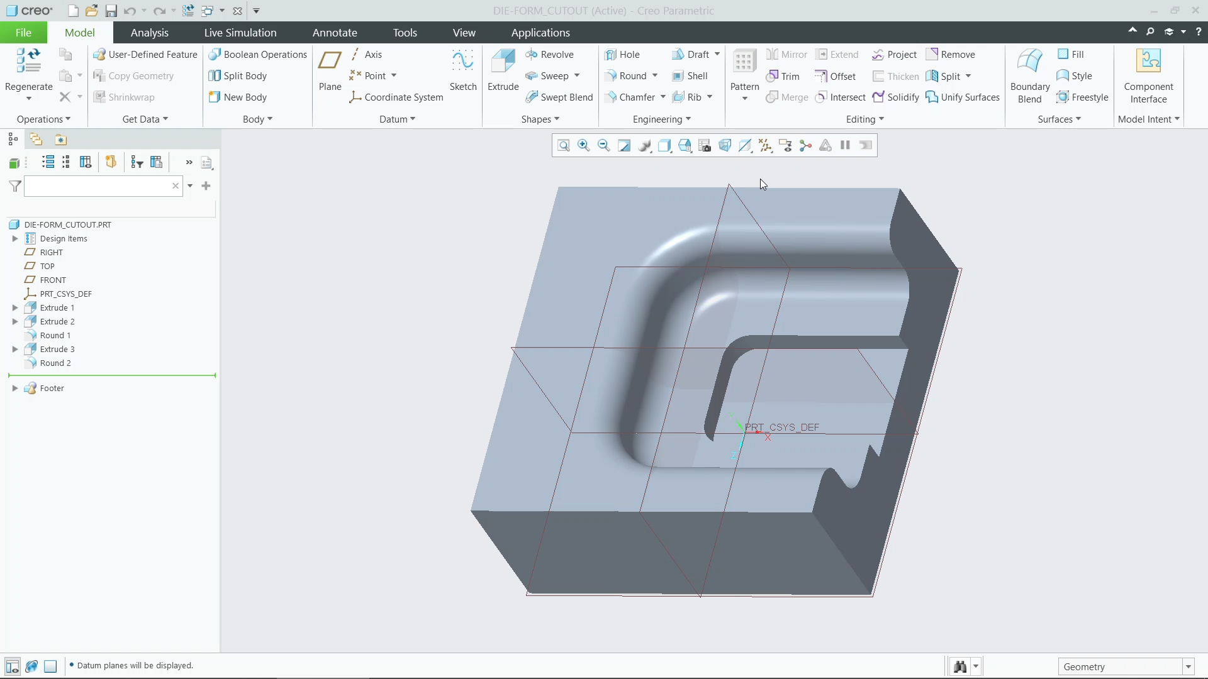Screen dimensions: 1208x679
Task: Click Zoom Out in graphics toolbar
Action: (604, 146)
